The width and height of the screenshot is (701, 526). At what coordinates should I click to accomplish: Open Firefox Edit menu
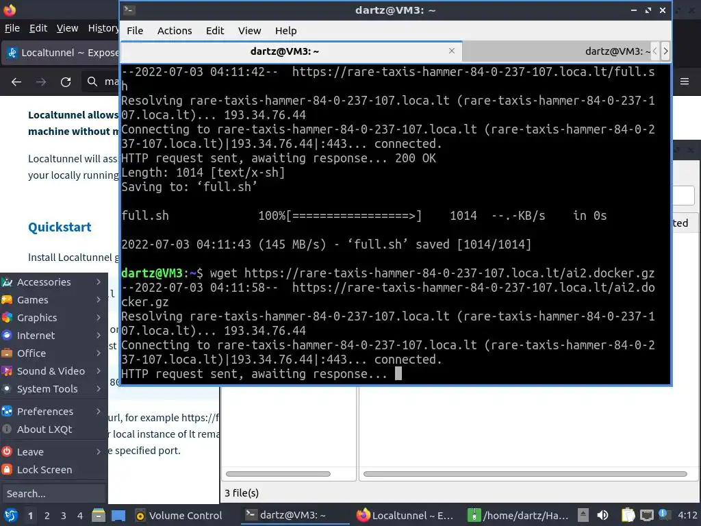click(38, 28)
